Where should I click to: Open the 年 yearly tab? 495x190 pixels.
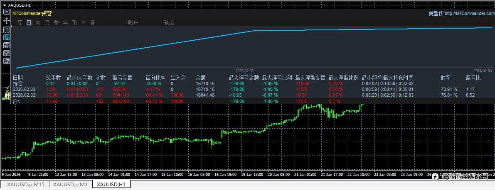[x=66, y=22]
